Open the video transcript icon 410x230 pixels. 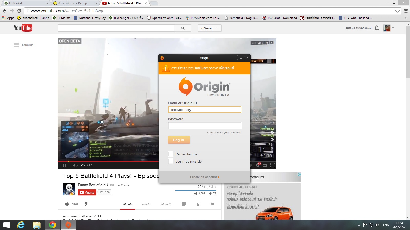click(184, 204)
